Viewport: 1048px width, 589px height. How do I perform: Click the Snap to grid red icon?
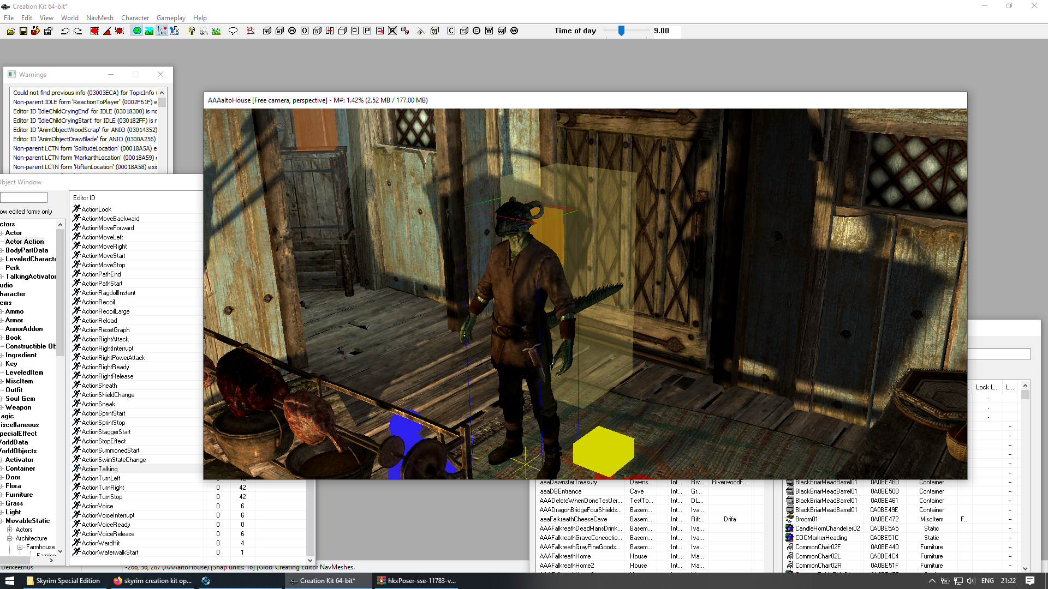point(94,31)
